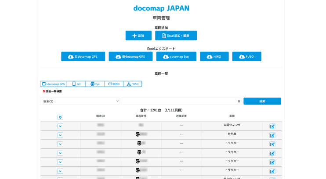The image size is (326, 179).
Task: Expand the 空調ウィング row details
Action: pyautogui.click(x=60, y=126)
